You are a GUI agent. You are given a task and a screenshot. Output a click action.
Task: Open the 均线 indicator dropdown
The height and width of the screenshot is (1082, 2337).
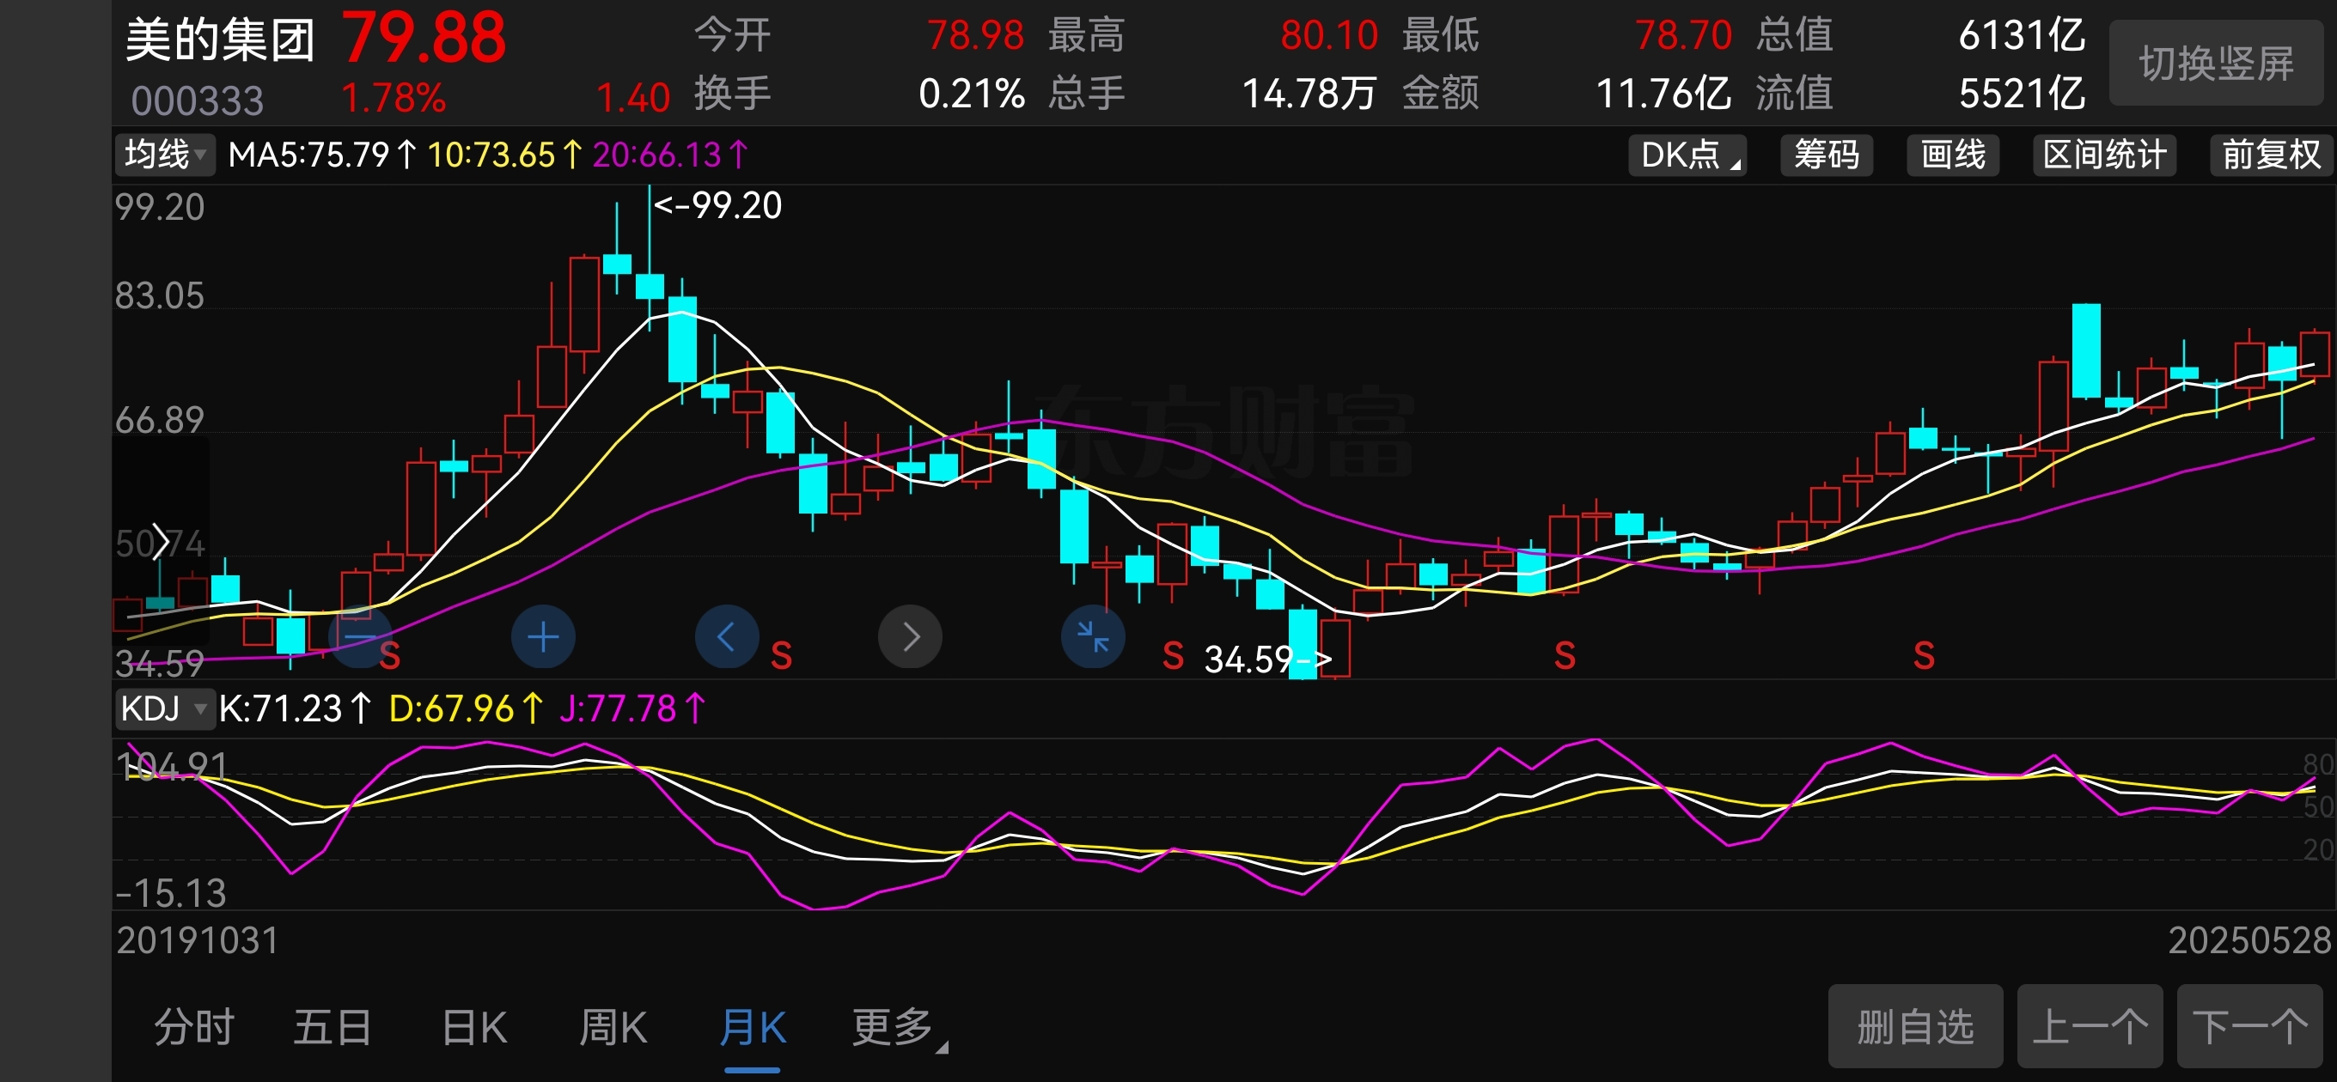point(165,155)
